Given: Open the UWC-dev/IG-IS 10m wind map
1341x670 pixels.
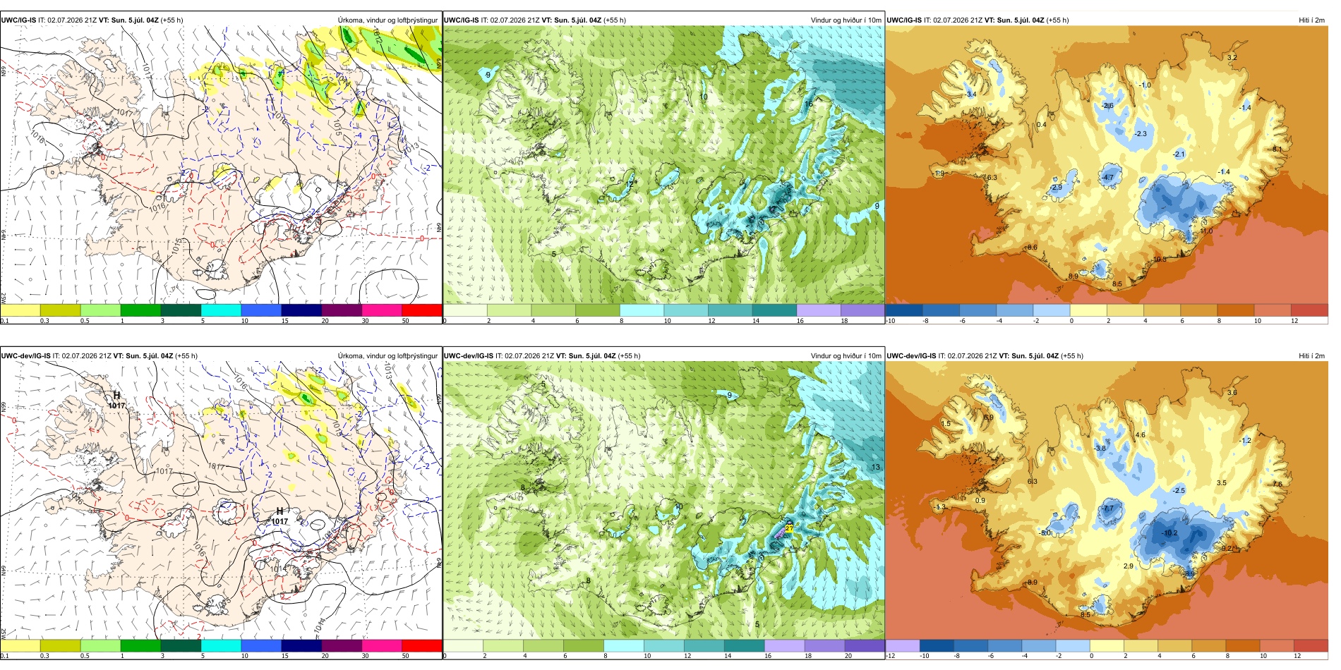Looking at the screenshot, I should coord(663,501).
